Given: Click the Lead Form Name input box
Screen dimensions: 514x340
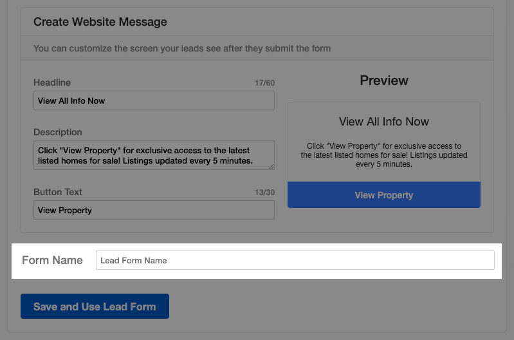Looking at the screenshot, I should click(295, 260).
